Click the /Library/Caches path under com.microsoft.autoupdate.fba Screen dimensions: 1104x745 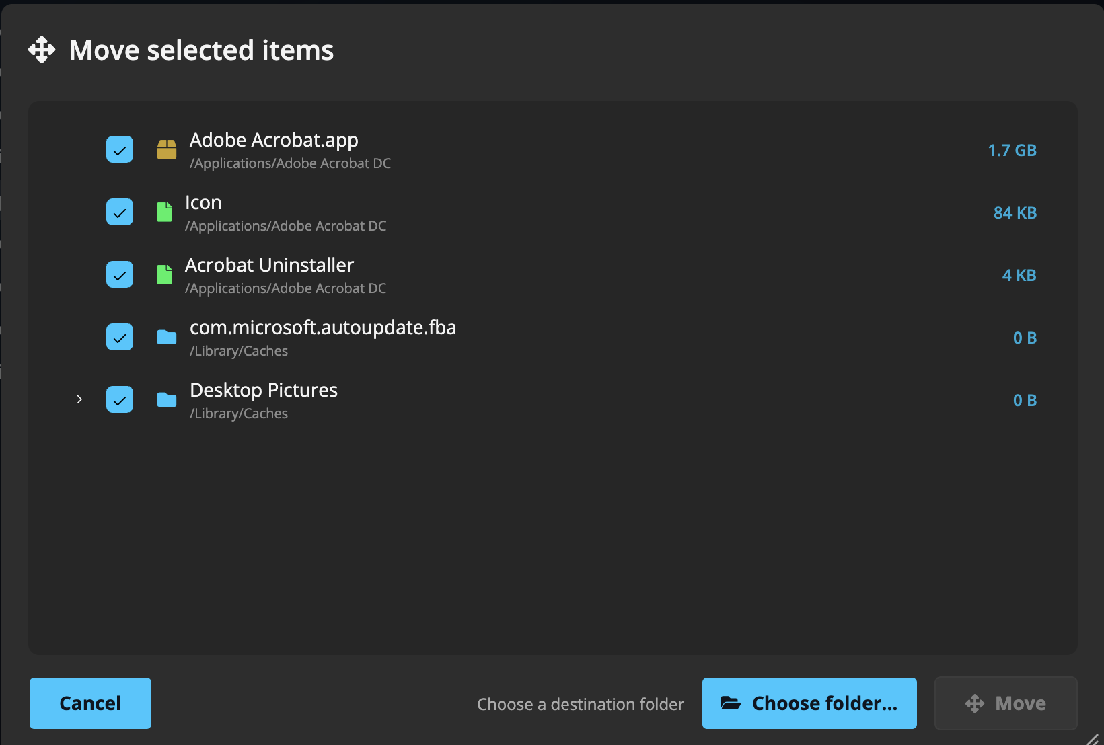click(239, 351)
